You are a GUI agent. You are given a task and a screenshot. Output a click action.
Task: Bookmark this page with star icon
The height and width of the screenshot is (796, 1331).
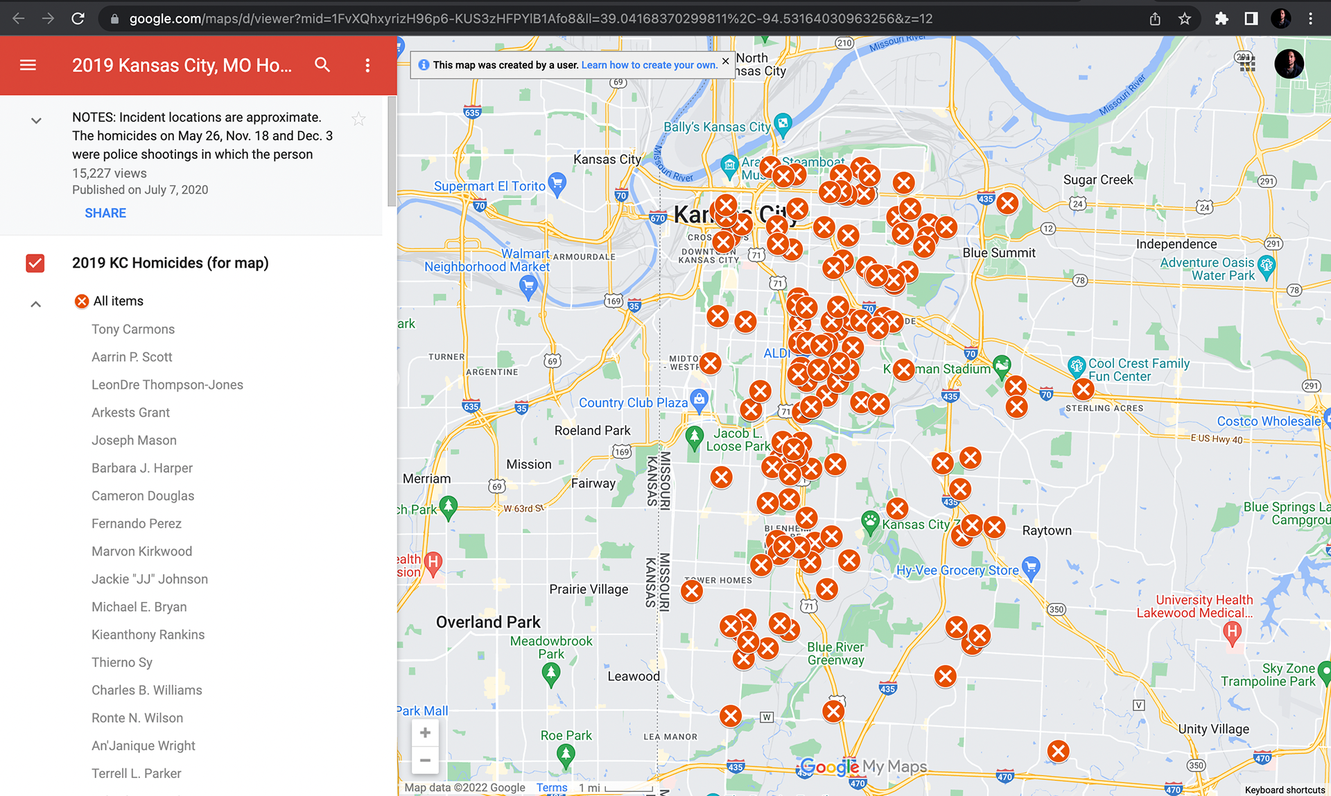tap(1185, 19)
